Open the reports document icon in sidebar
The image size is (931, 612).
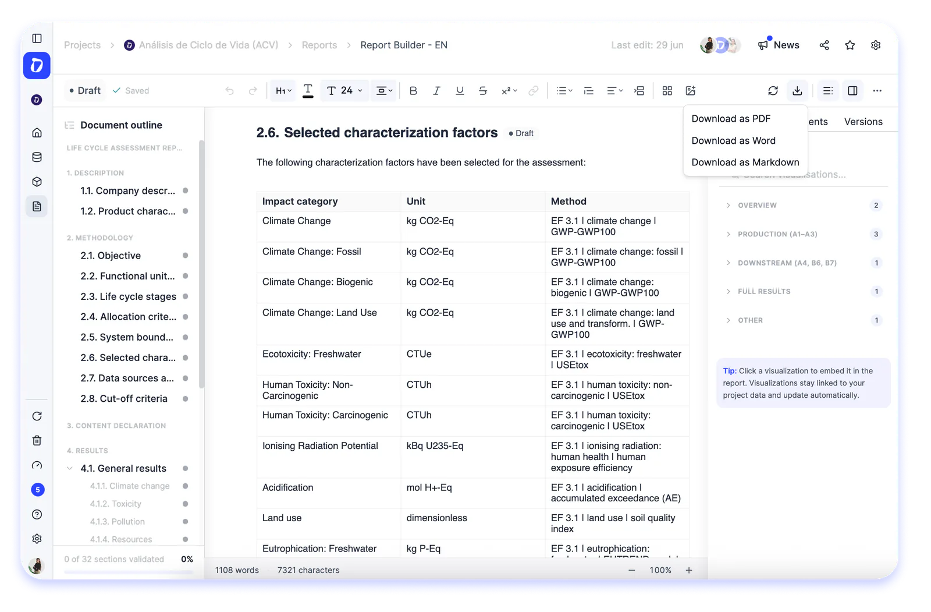coord(37,207)
